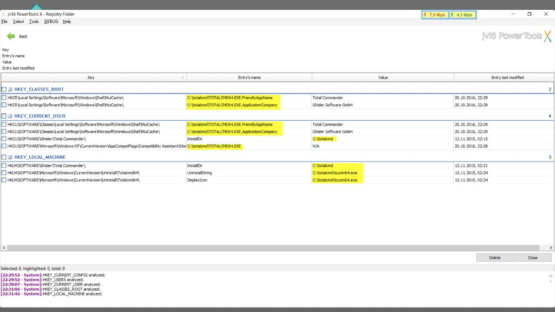Check the HKLM Totalcmd64 UninstallString row
The width and height of the screenshot is (555, 312).
pyautogui.click(x=4, y=173)
